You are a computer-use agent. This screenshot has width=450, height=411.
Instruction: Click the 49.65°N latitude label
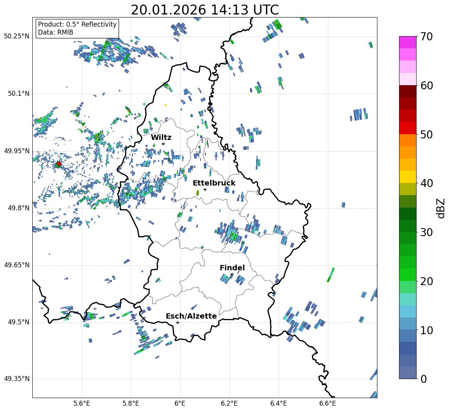pos(17,265)
